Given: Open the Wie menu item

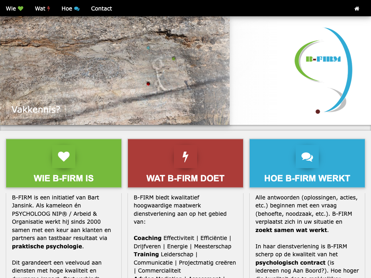Looking at the screenshot, I should (14, 9).
